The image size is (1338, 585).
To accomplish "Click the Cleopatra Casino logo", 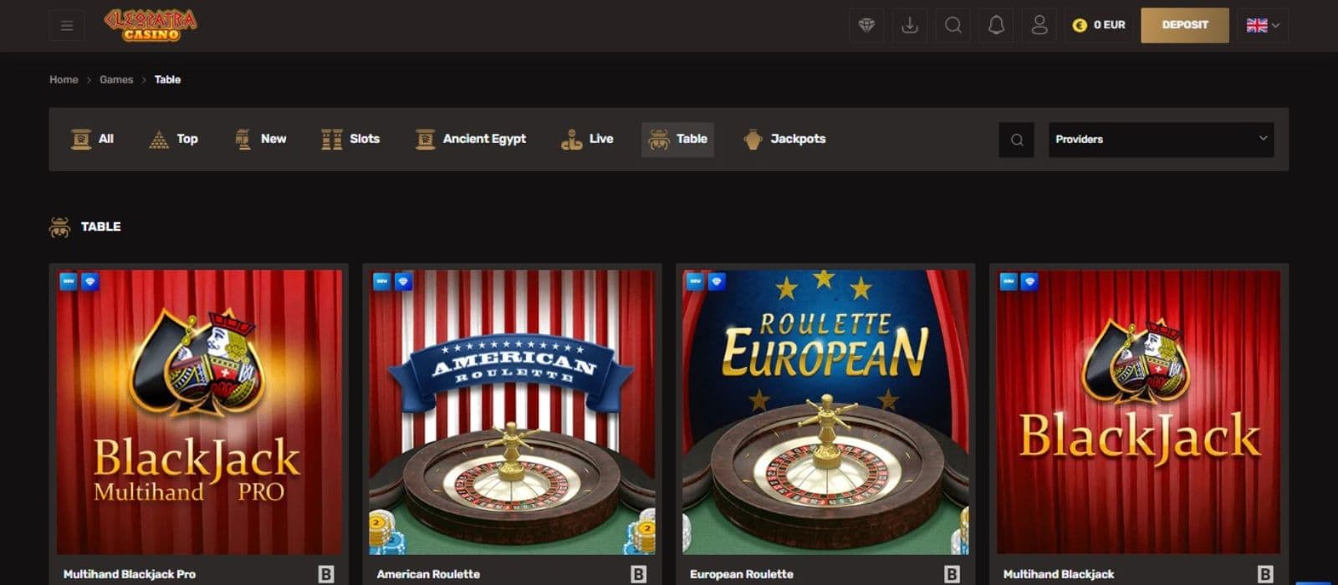I will tap(151, 25).
